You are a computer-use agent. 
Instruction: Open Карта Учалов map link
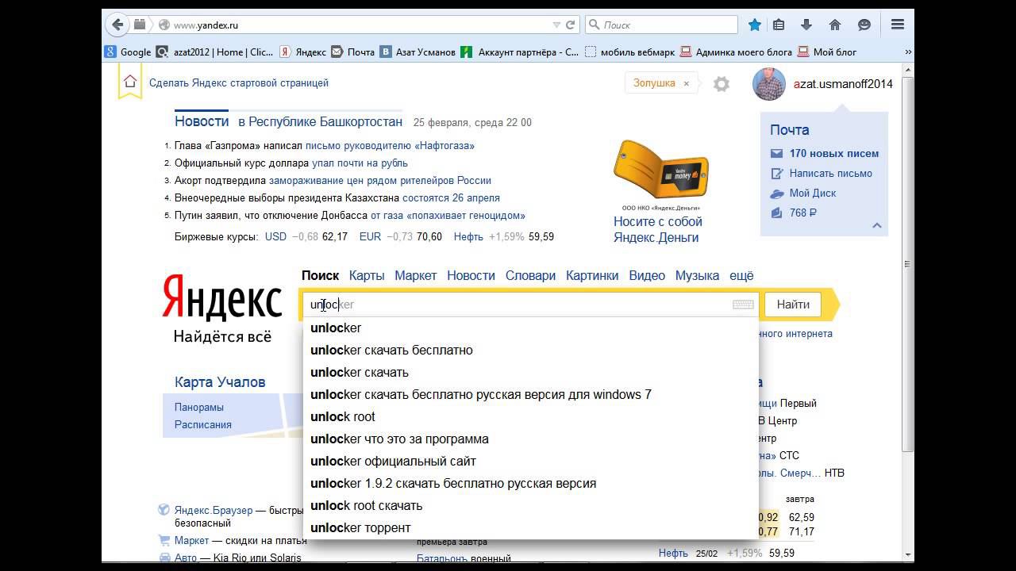[220, 381]
